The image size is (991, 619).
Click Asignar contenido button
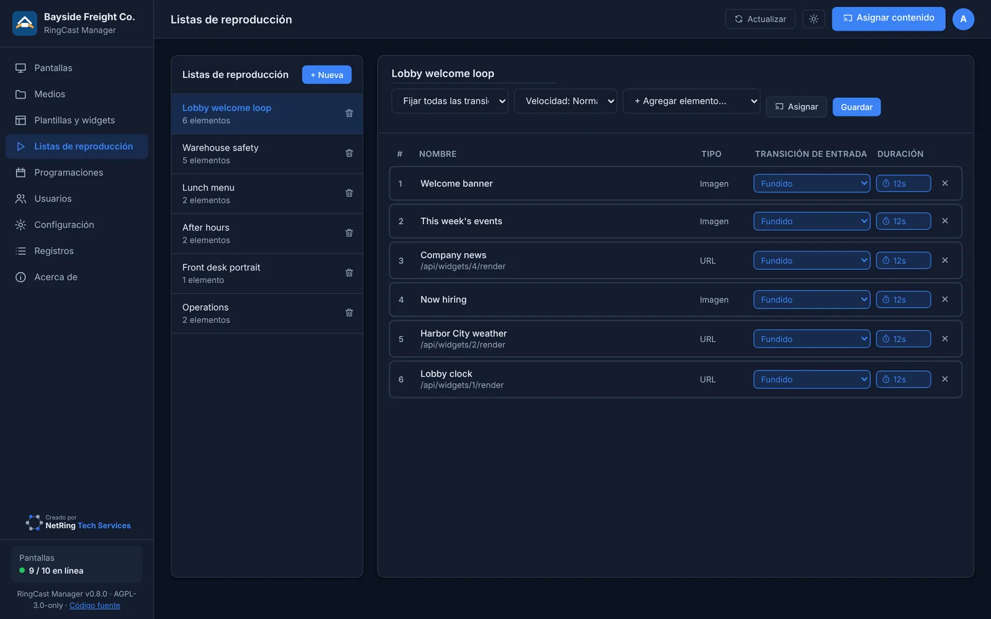pyautogui.click(x=888, y=19)
